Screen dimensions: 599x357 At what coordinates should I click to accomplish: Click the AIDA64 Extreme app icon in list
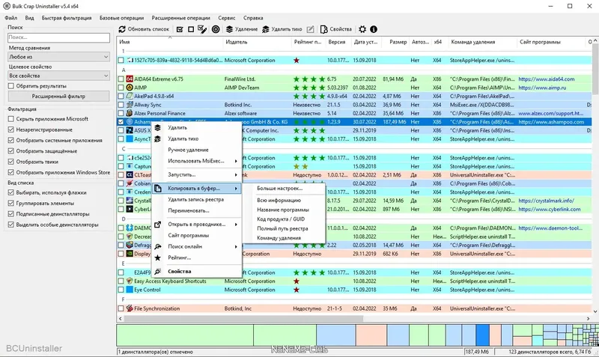pos(130,79)
